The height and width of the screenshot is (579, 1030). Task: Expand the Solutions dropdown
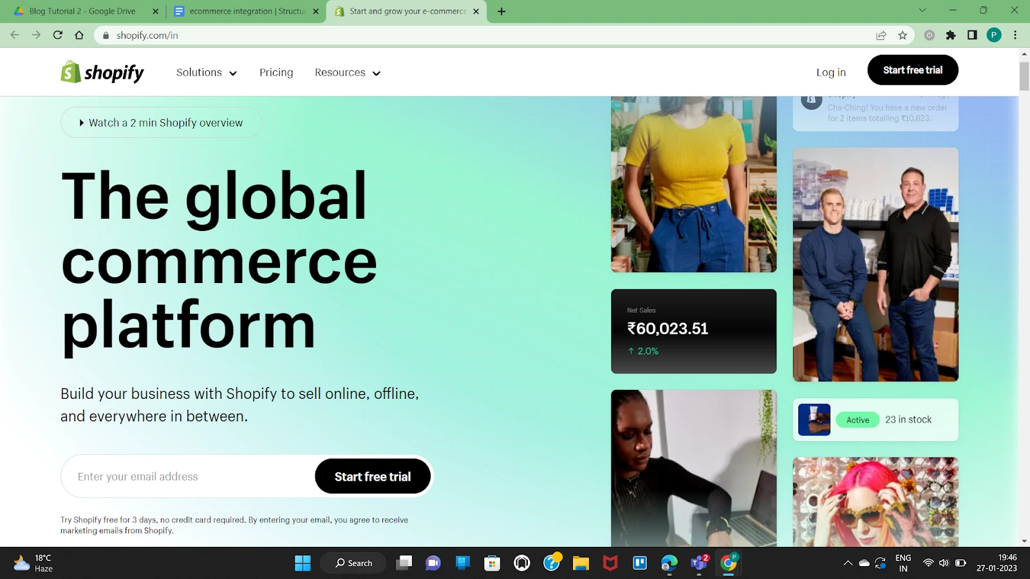(x=207, y=73)
